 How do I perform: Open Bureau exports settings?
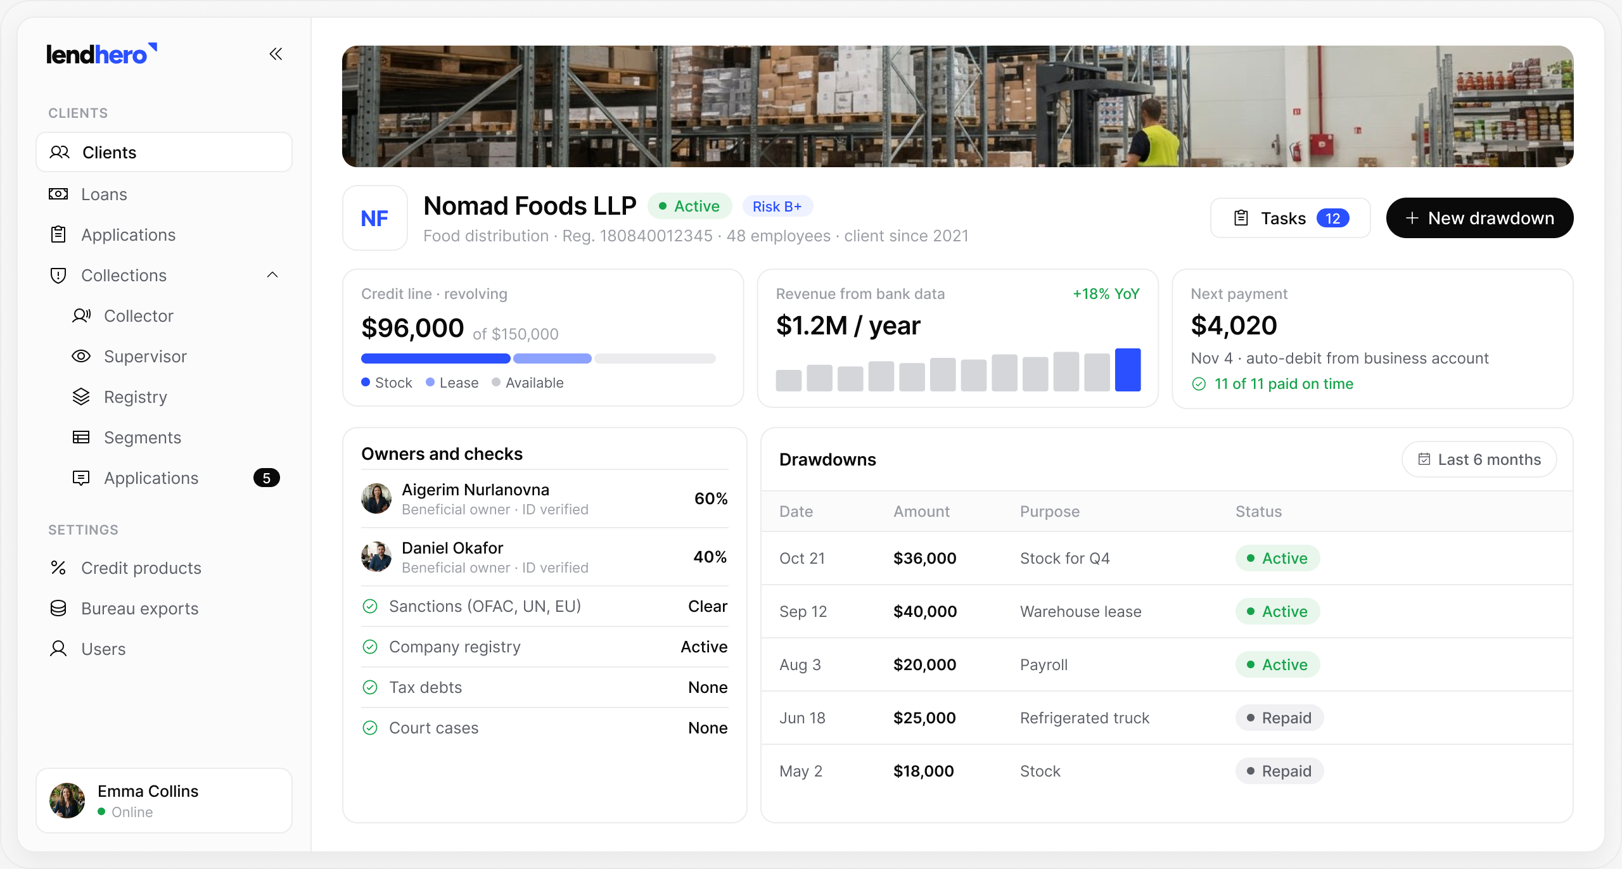[x=164, y=608]
